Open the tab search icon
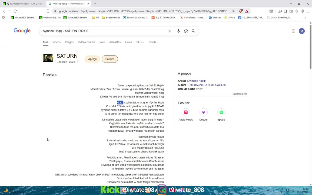This screenshot has height=195, width=312. [271, 11]
